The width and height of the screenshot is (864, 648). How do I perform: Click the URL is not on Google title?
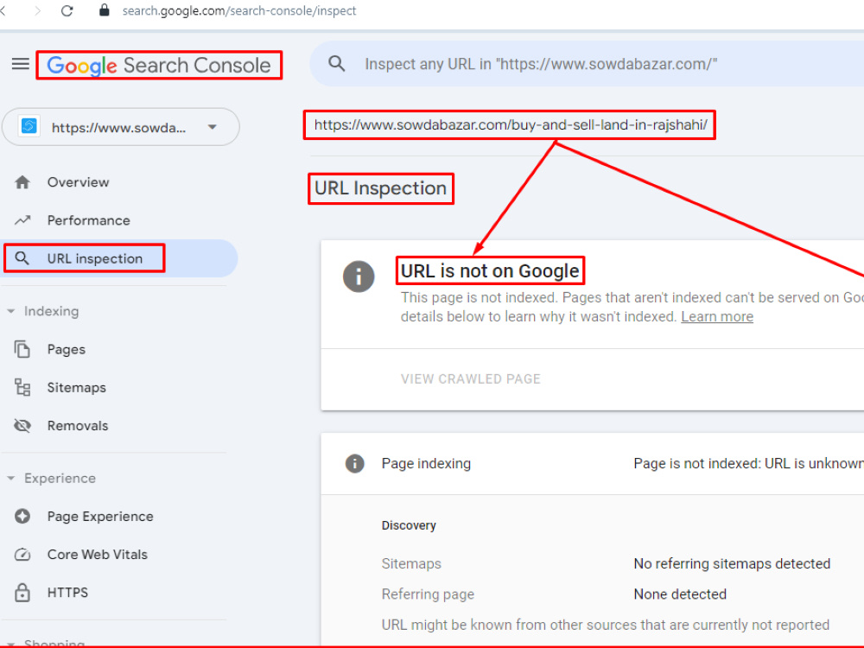click(x=490, y=271)
